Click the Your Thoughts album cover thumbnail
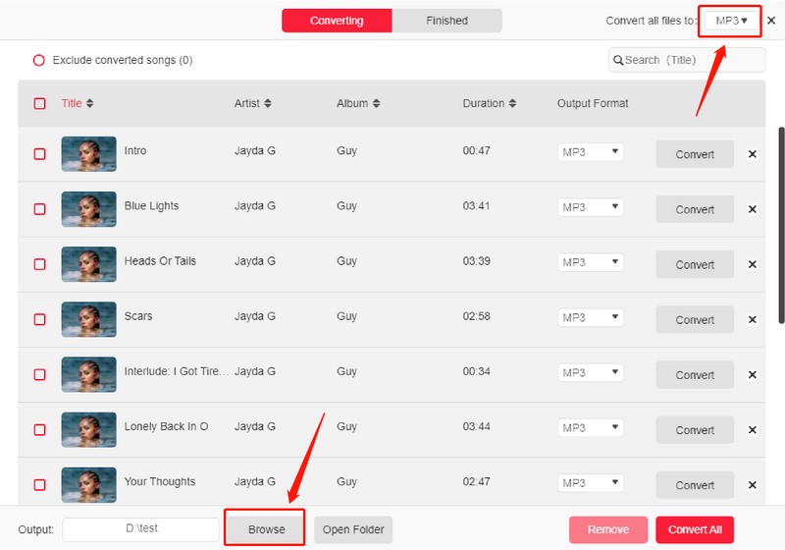785x550 pixels. [88, 485]
